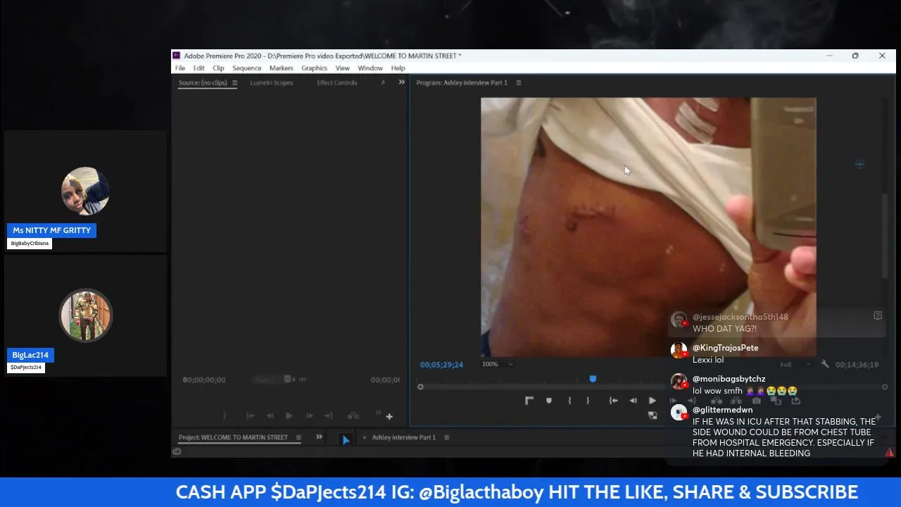Click left handle of Program zoom scrollbar
This screenshot has width=901, height=507.
420,387
